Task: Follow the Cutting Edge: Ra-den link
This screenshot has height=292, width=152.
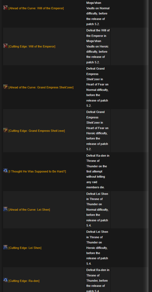Action: pyautogui.click(x=24, y=281)
